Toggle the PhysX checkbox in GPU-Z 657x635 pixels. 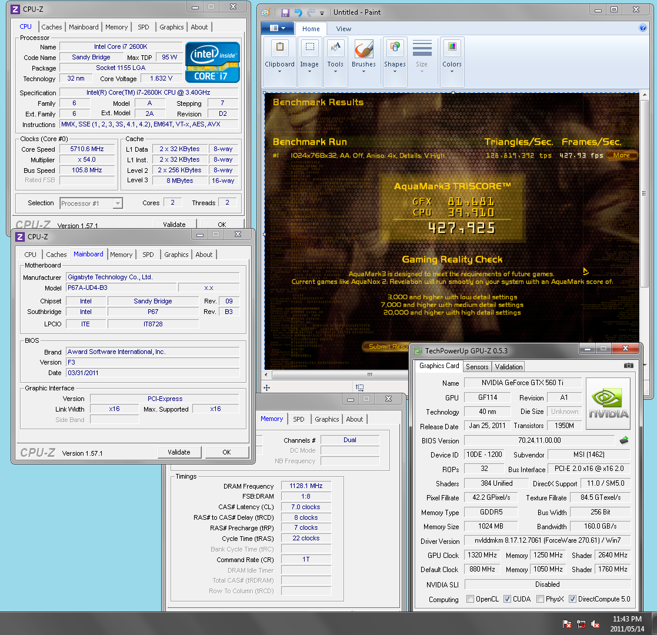[540, 599]
